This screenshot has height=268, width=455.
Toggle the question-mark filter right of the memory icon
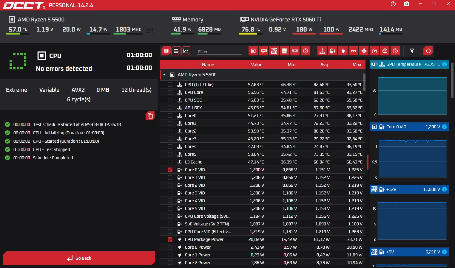[306, 51]
